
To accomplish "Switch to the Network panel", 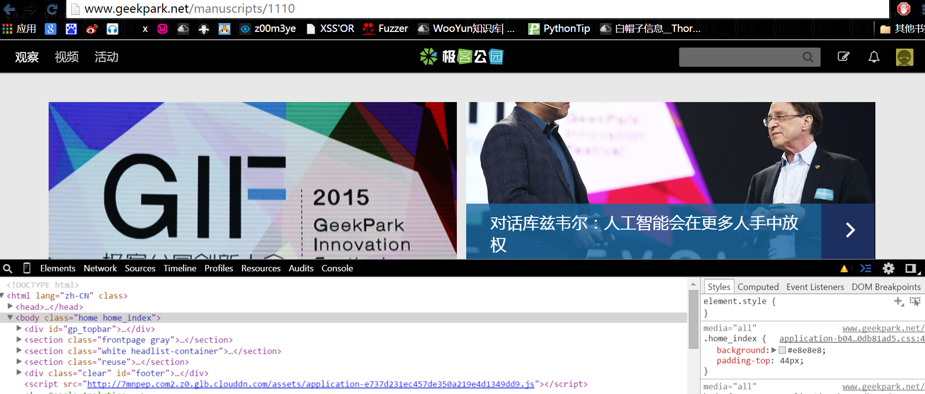I will tap(100, 268).
